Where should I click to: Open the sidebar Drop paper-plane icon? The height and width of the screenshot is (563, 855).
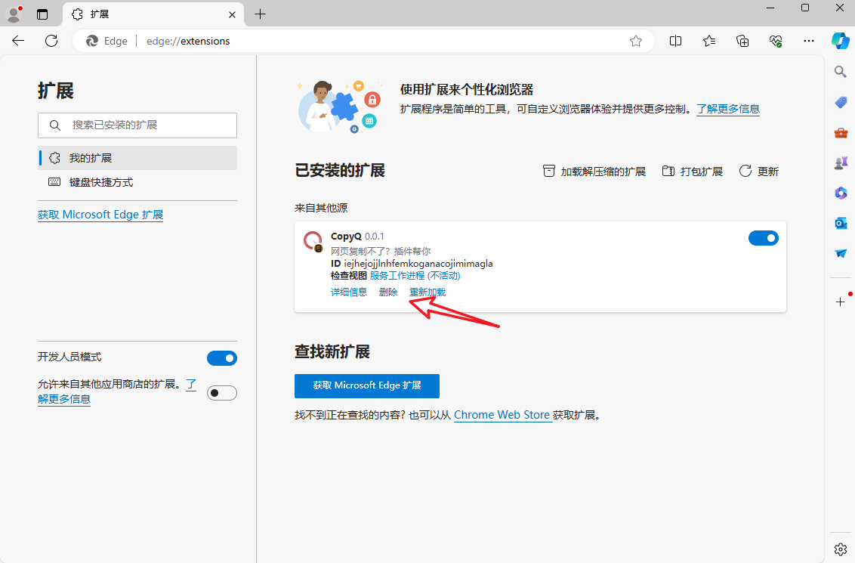pos(841,253)
